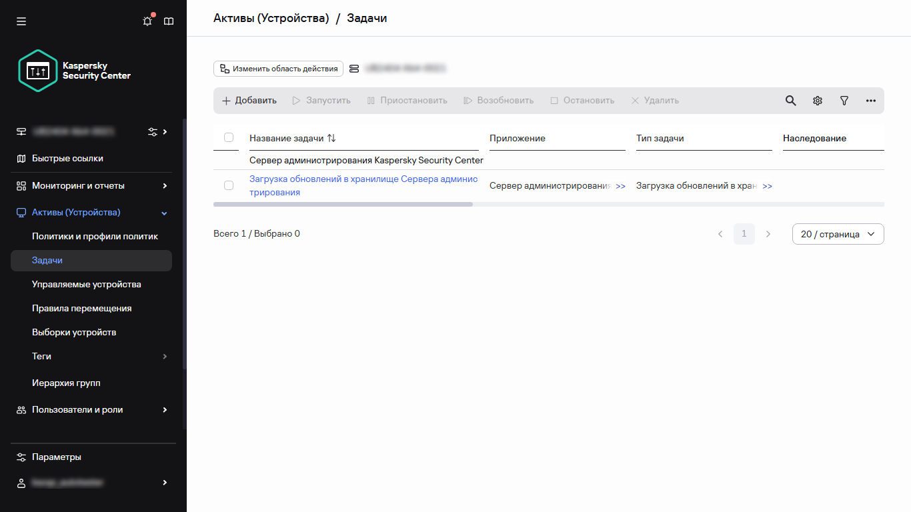Screen dimensions: 911x512
Task: Open server settings sliders icon in sidebar
Action: pyautogui.click(x=153, y=131)
